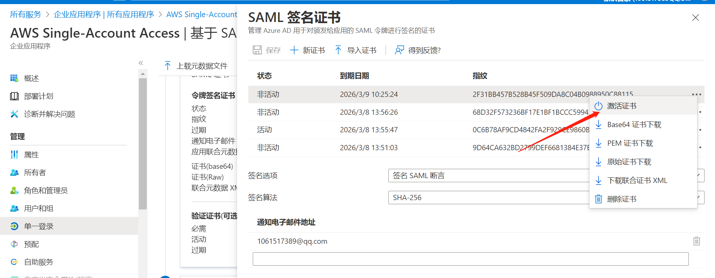Open the 签名选项 dropdown
The image size is (715, 278).
click(546, 176)
